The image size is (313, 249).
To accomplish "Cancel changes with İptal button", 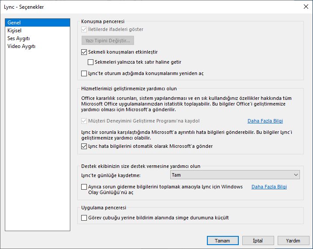I will point(258,241).
